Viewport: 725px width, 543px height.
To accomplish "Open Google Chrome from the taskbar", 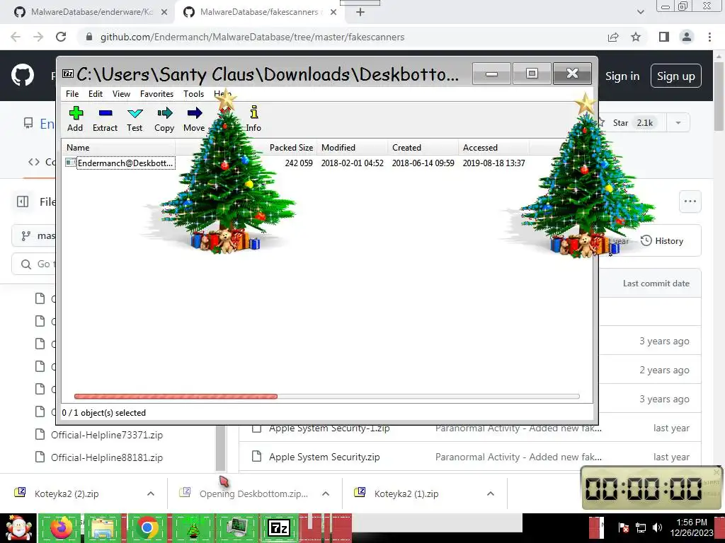I will (147, 528).
